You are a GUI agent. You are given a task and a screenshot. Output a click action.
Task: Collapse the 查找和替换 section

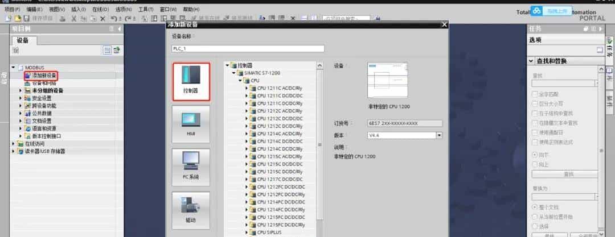(x=531, y=61)
